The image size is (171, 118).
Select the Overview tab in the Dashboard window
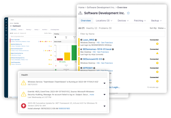click(14, 29)
